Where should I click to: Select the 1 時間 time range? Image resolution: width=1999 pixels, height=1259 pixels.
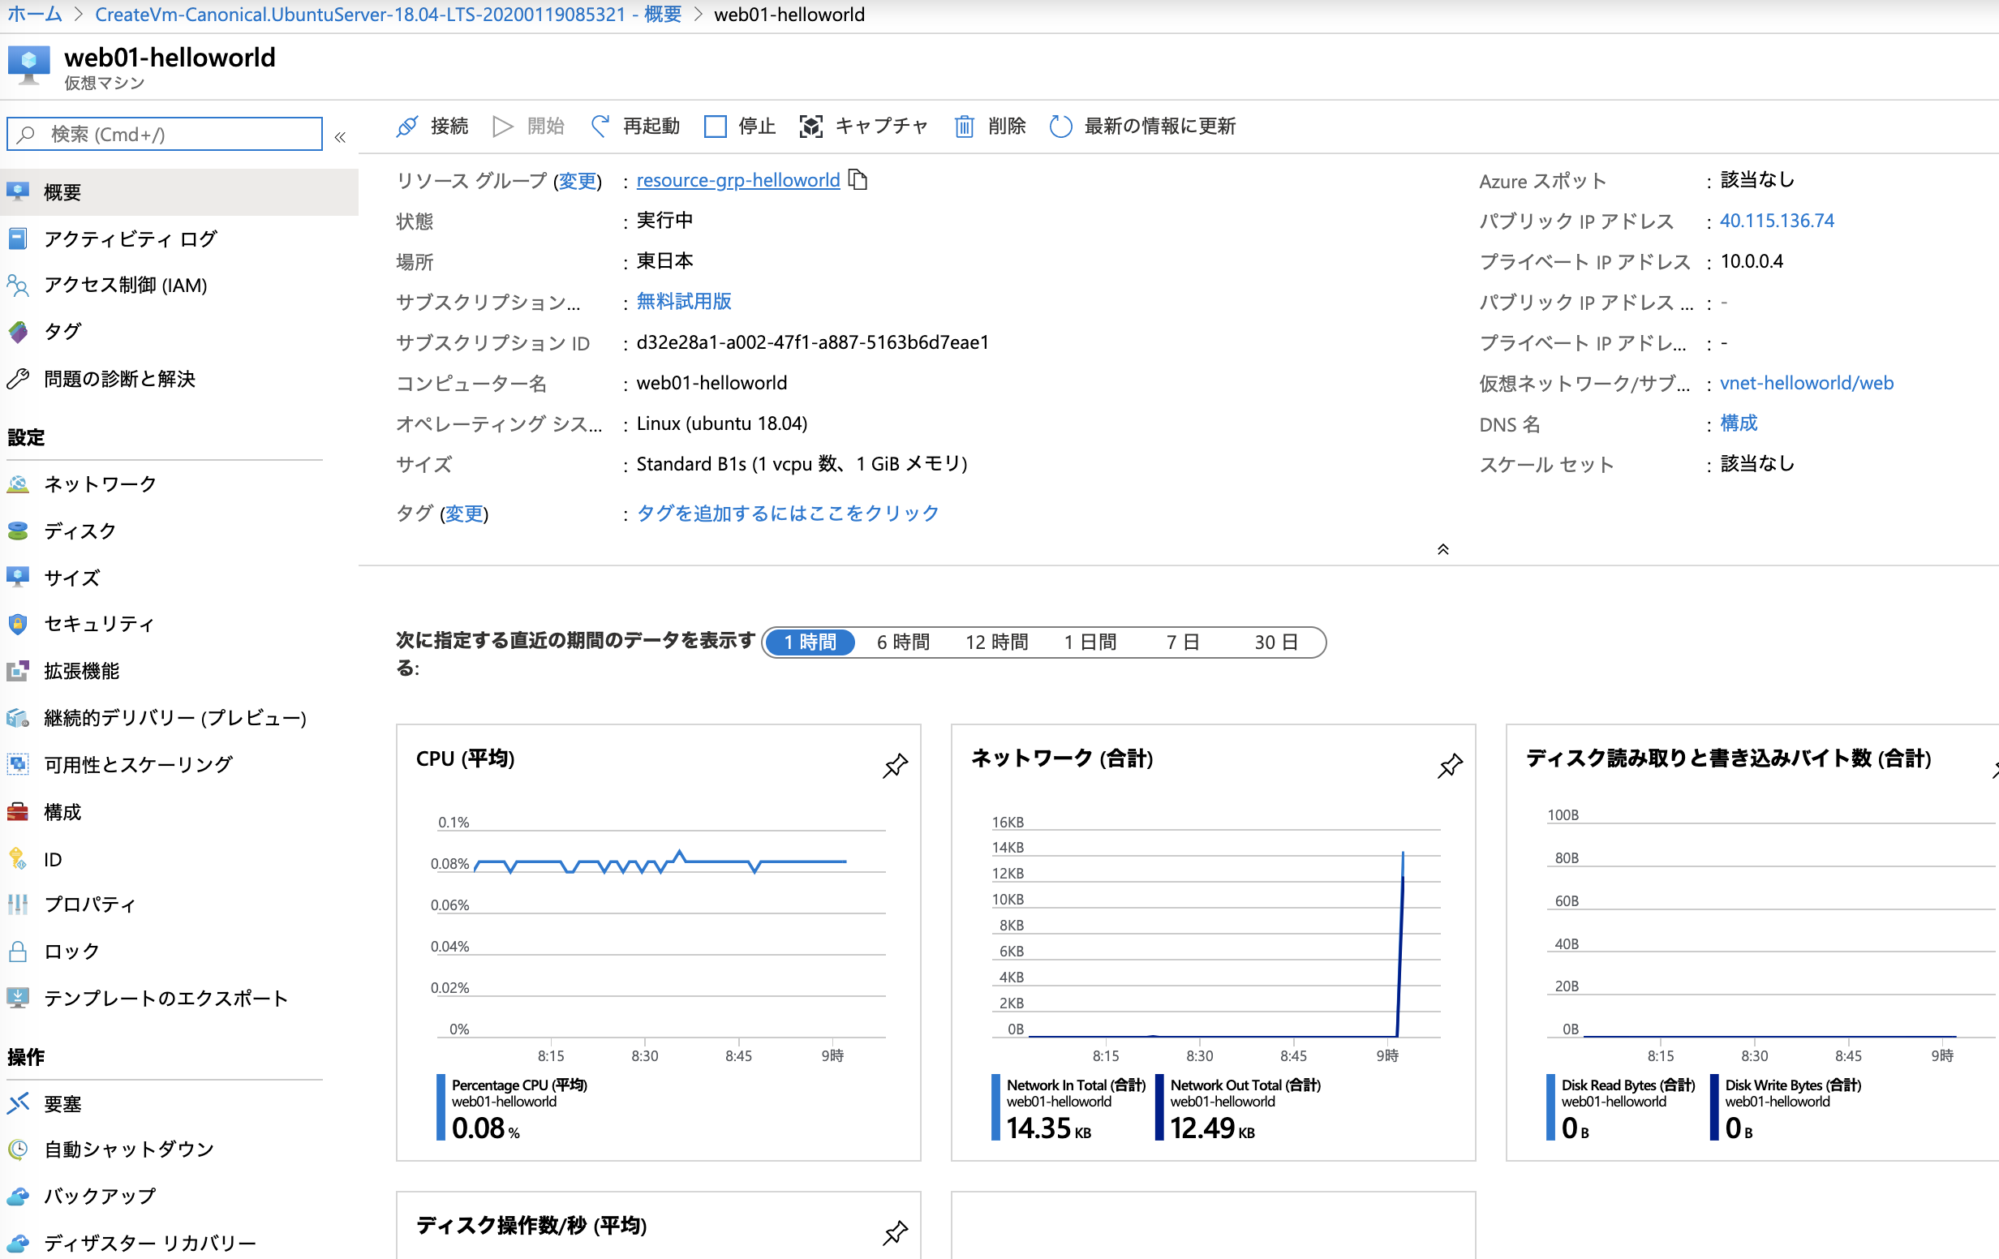point(810,642)
